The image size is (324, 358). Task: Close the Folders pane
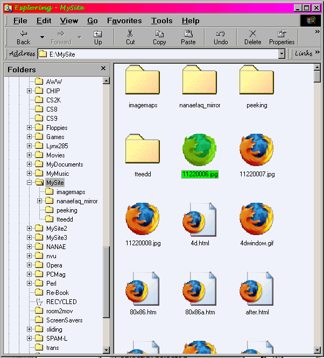[103, 68]
